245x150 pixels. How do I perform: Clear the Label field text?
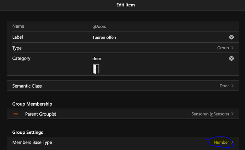coord(232,37)
